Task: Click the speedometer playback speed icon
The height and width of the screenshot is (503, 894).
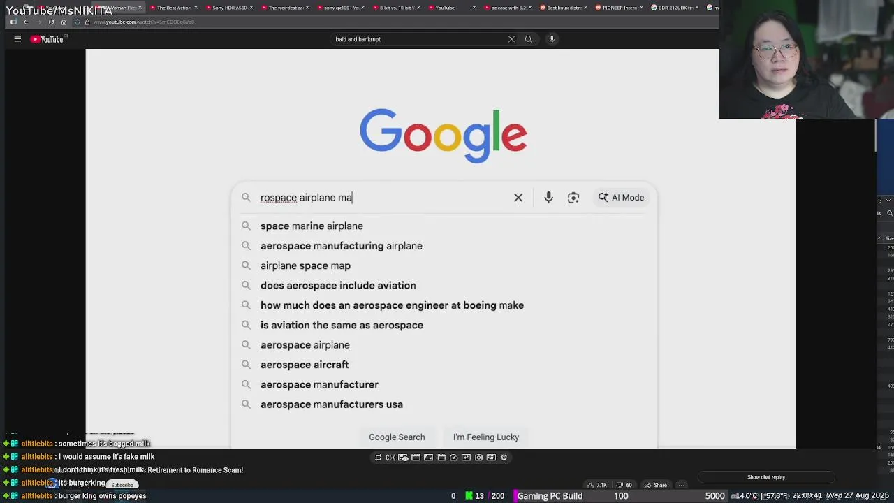Action: coord(453,458)
